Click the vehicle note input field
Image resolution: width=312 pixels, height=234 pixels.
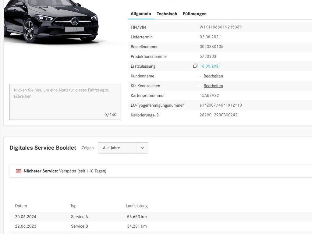click(65, 102)
